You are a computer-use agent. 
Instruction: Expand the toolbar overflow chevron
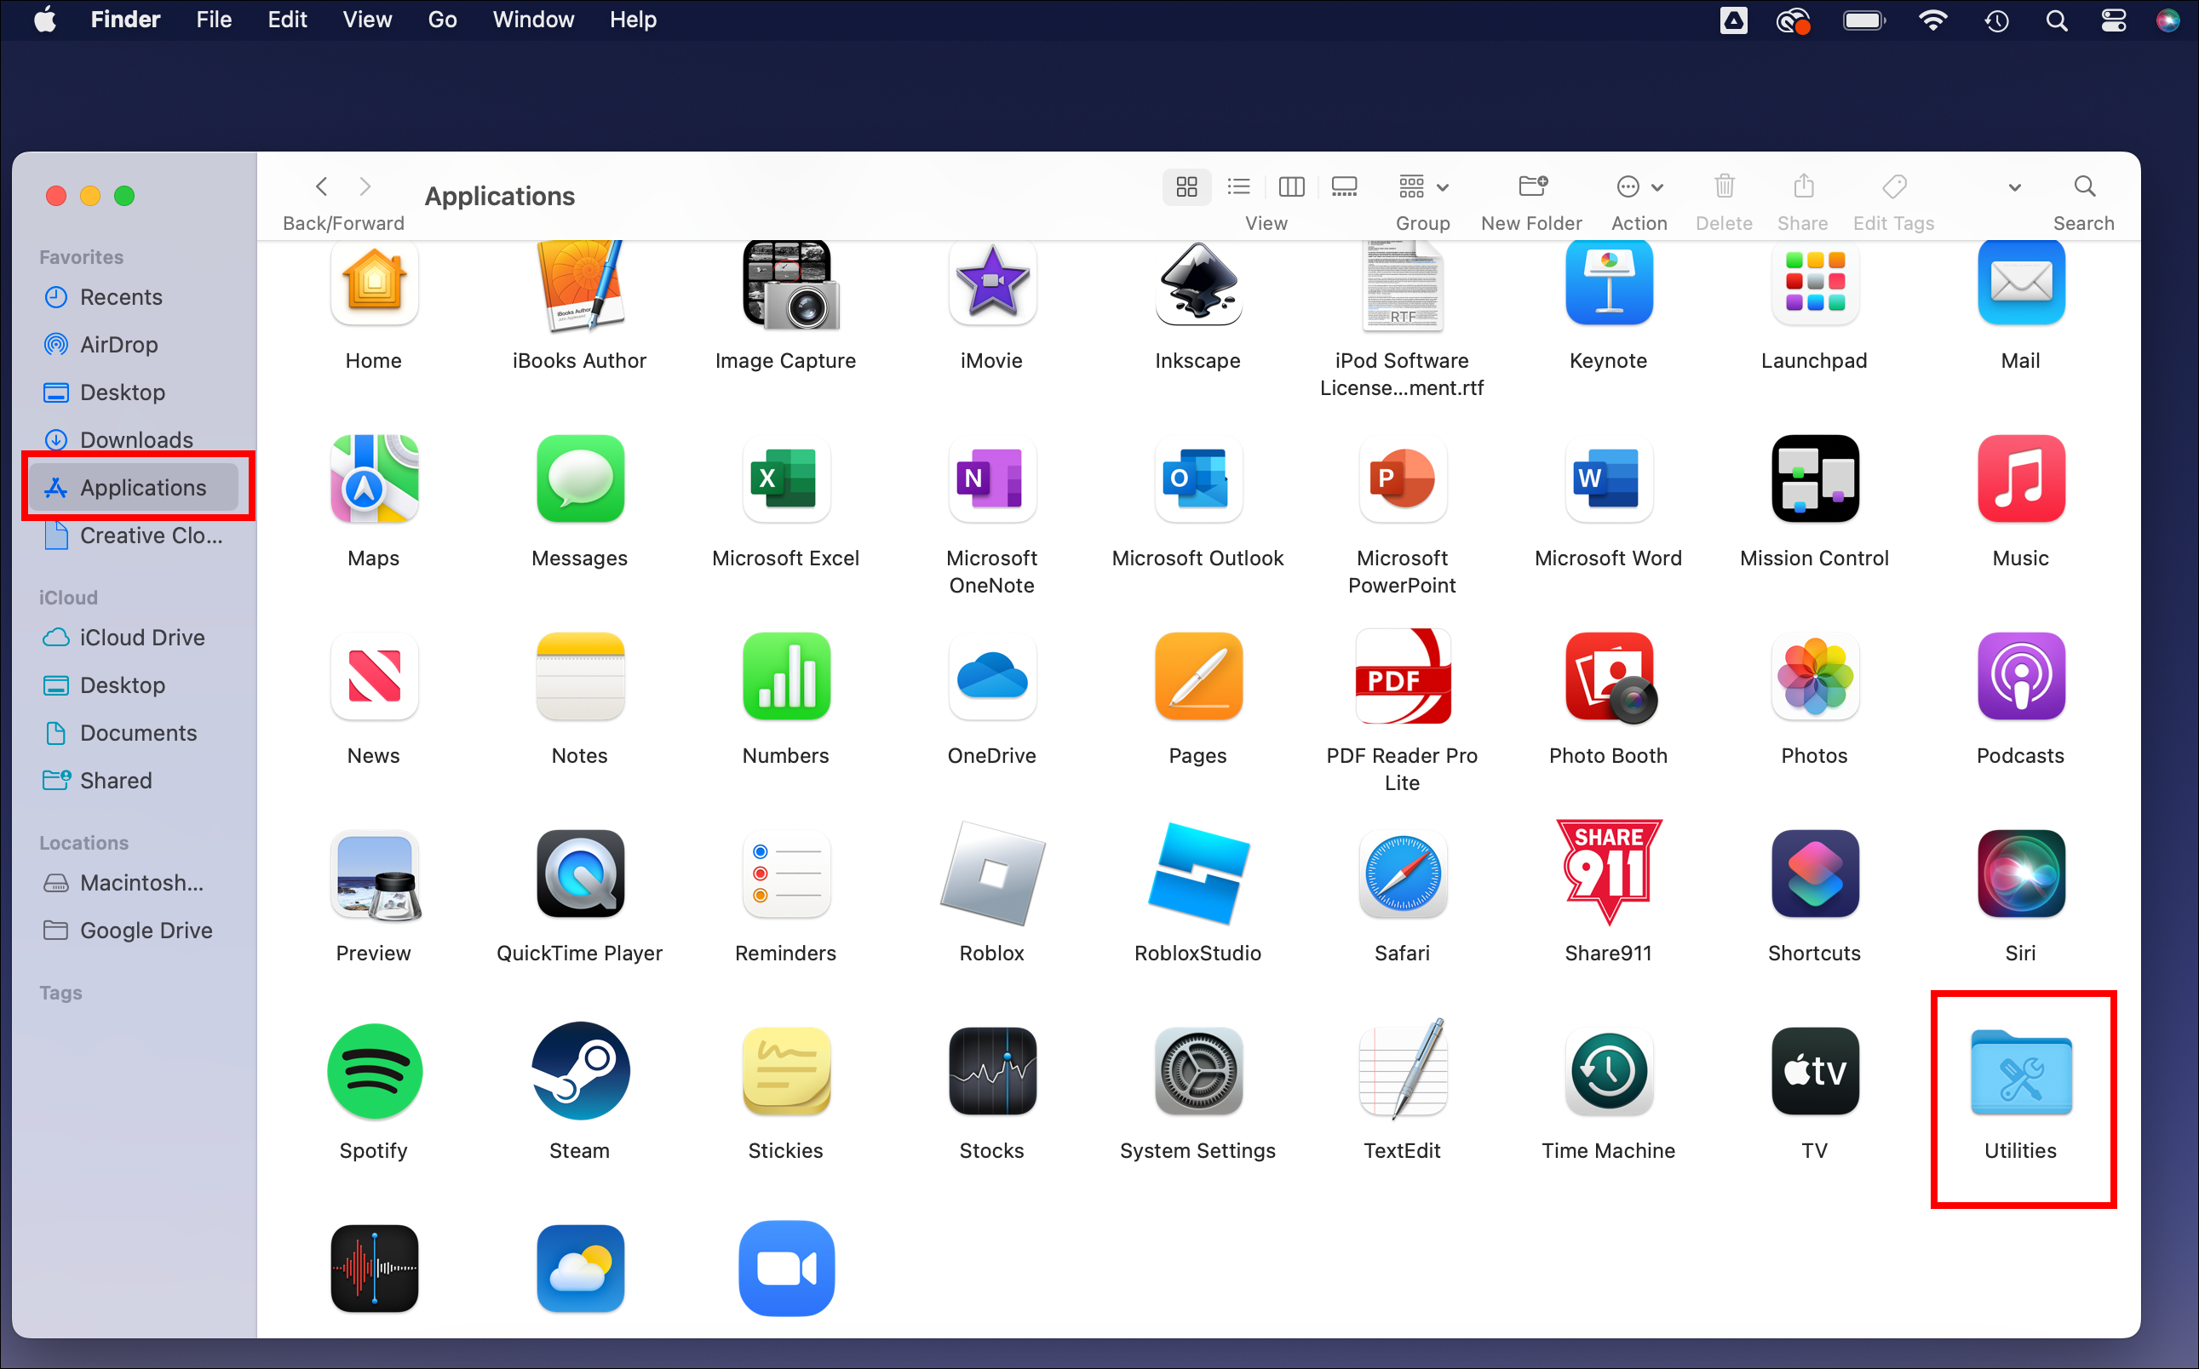pyautogui.click(x=2014, y=187)
